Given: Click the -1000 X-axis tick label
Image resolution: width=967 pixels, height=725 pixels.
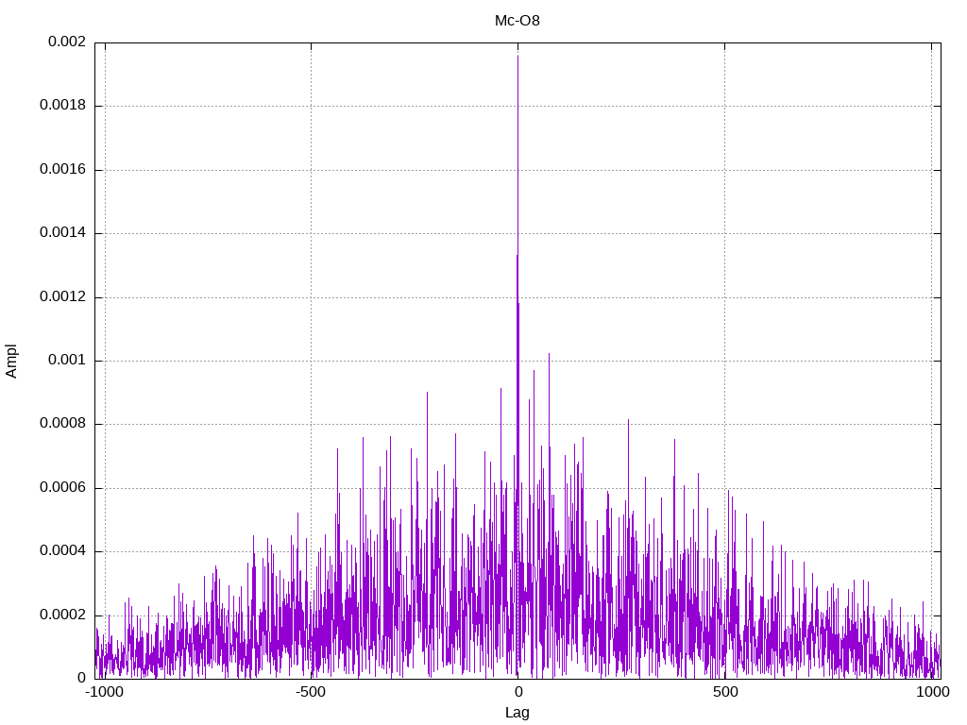Looking at the screenshot, I should click(x=104, y=692).
